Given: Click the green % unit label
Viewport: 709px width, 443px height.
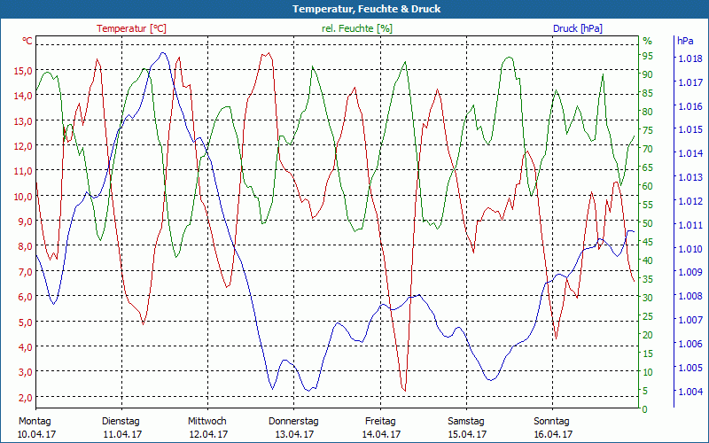Looking at the screenshot, I should (x=648, y=41).
